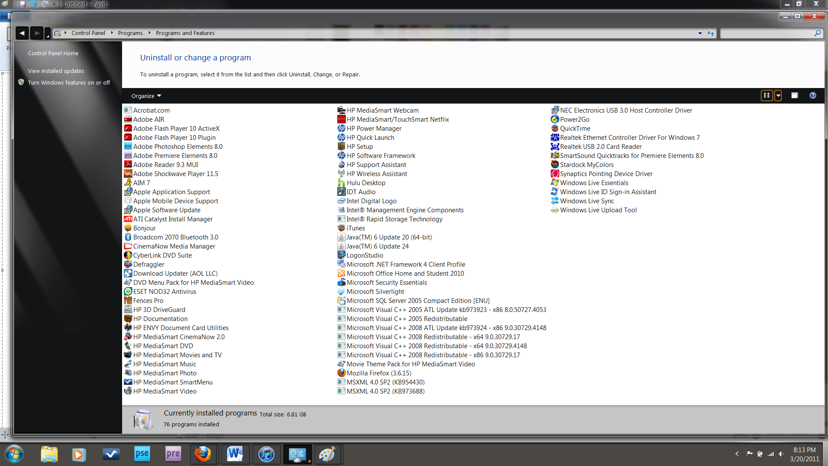The width and height of the screenshot is (828, 466).
Task: Open the View installed updates link
Action: (56, 71)
